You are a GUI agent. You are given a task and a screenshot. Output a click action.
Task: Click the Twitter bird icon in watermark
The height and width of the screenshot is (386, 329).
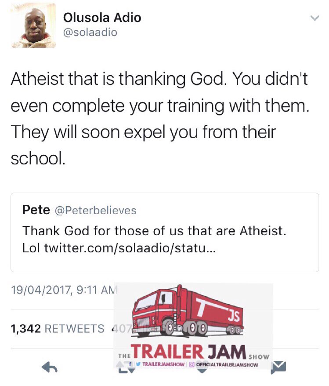point(138,364)
